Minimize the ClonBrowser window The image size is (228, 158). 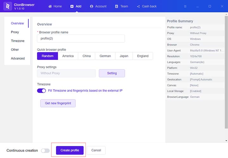198,7
